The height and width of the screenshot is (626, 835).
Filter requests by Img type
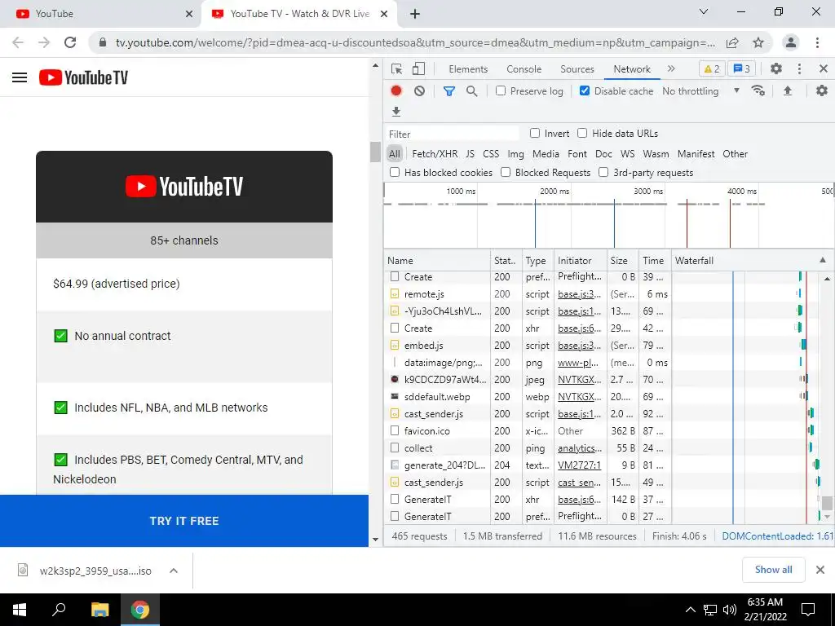pos(515,154)
